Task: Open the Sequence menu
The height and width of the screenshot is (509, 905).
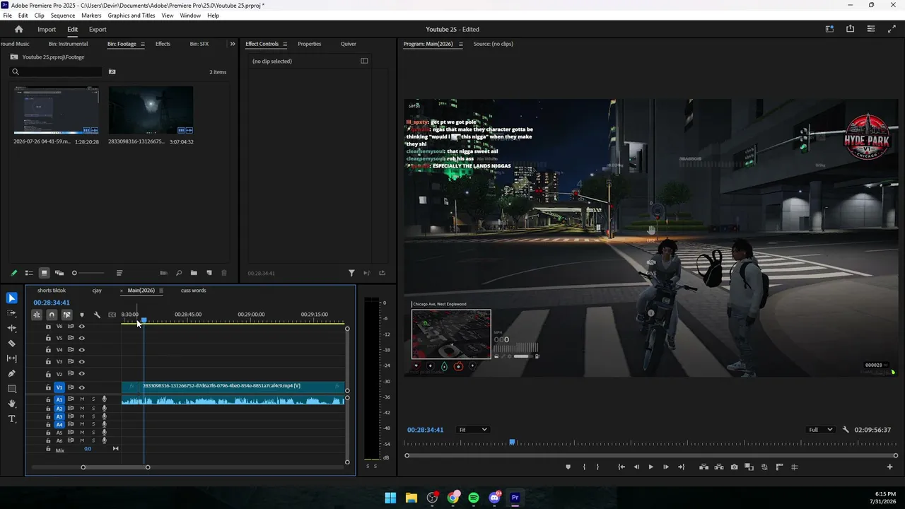Action: pos(63,16)
